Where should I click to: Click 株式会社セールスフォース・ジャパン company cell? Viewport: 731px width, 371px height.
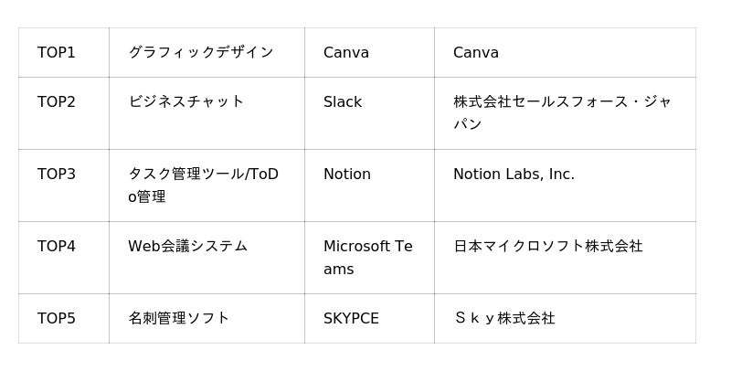click(x=565, y=113)
